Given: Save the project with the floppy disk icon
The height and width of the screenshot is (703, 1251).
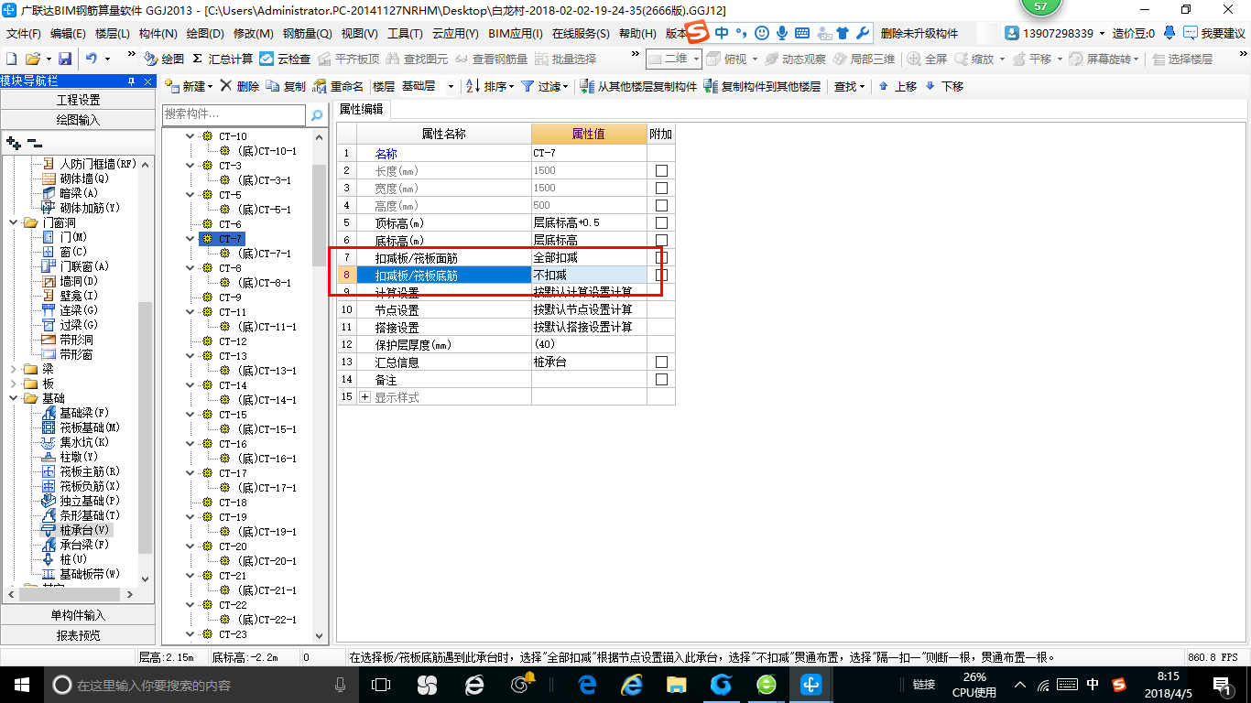Looking at the screenshot, I should click(65, 59).
